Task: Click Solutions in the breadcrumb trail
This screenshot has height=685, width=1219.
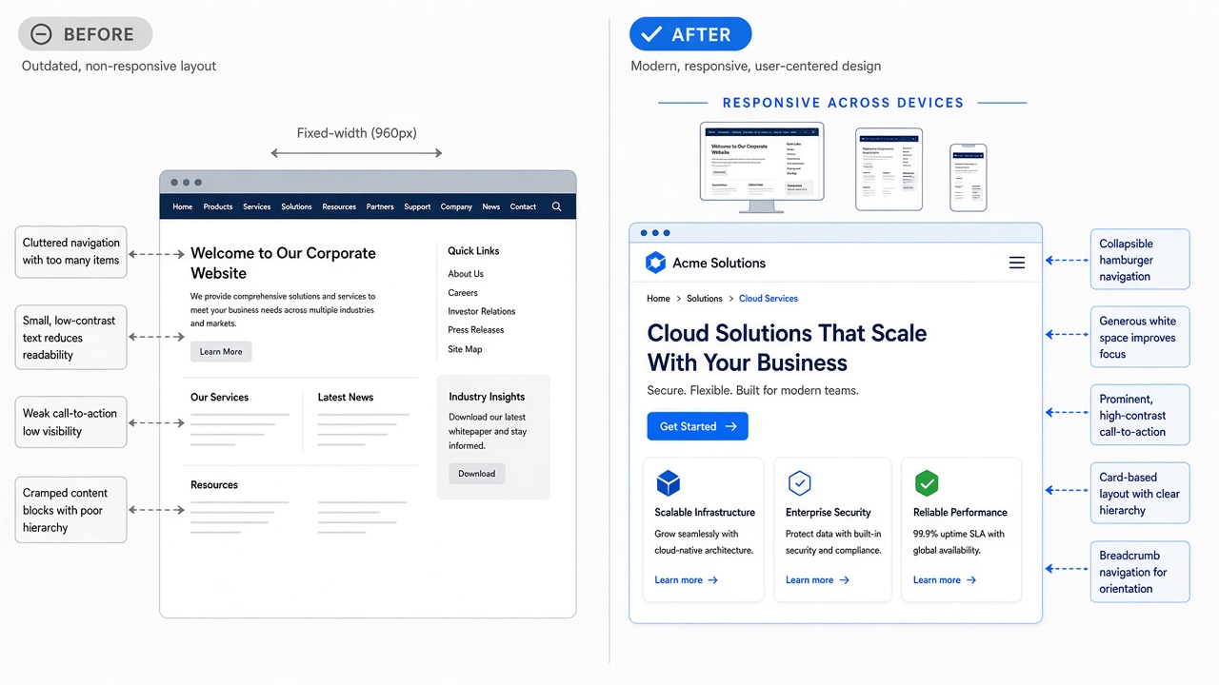Action: [705, 299]
